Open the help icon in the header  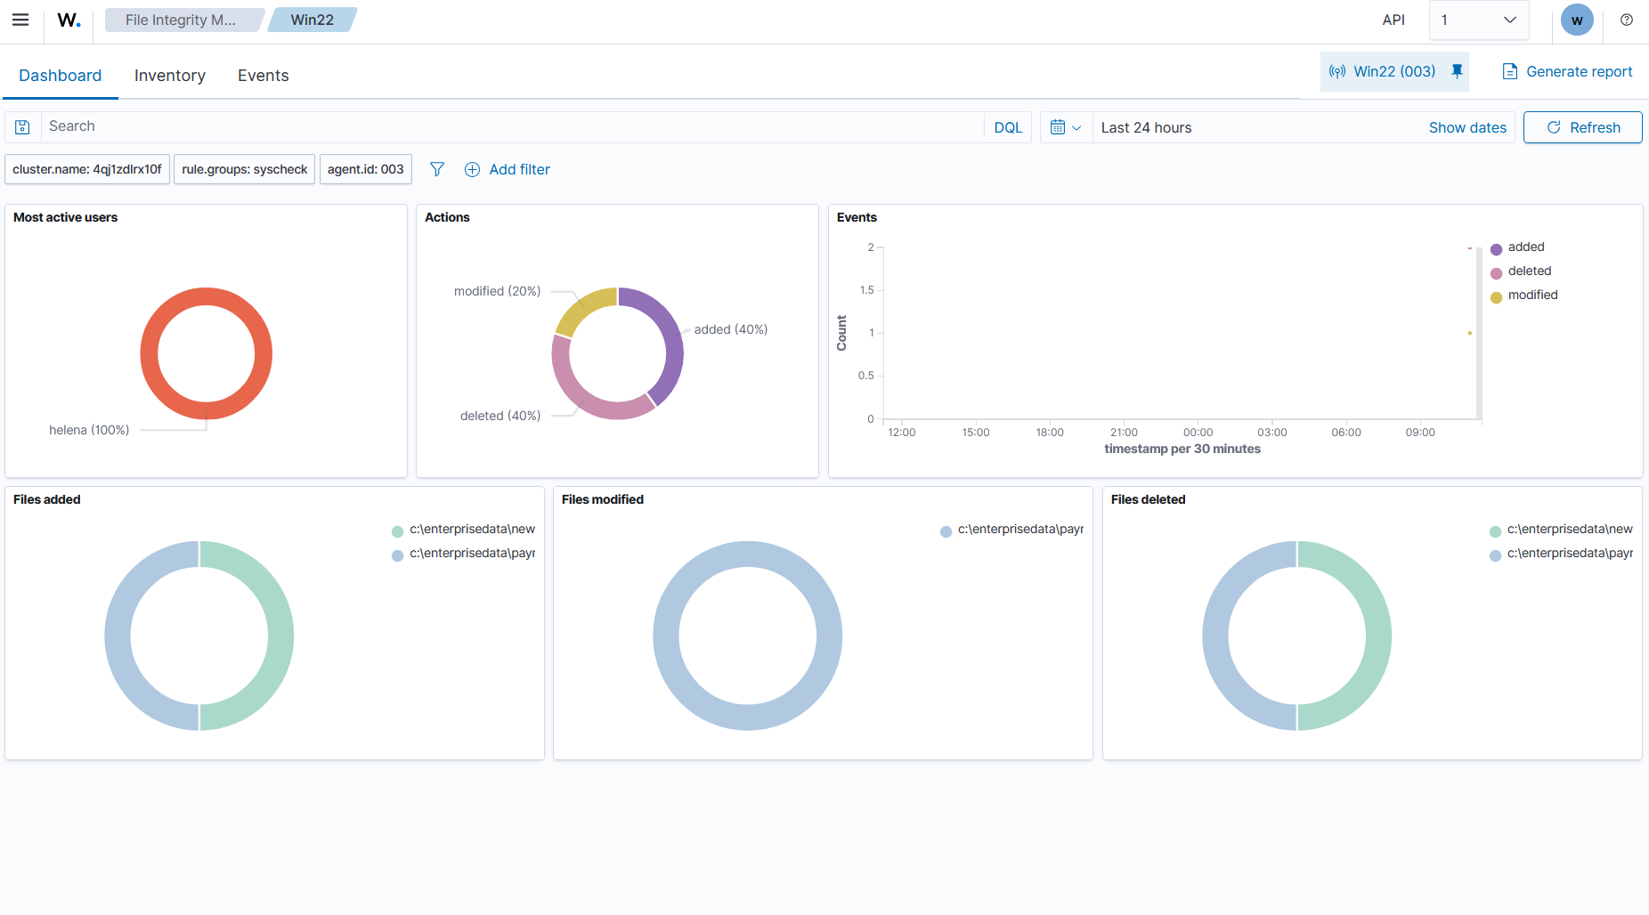pyautogui.click(x=1627, y=20)
